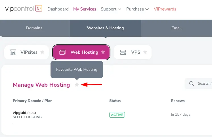Click the search magnifying glass icon

coord(192,84)
